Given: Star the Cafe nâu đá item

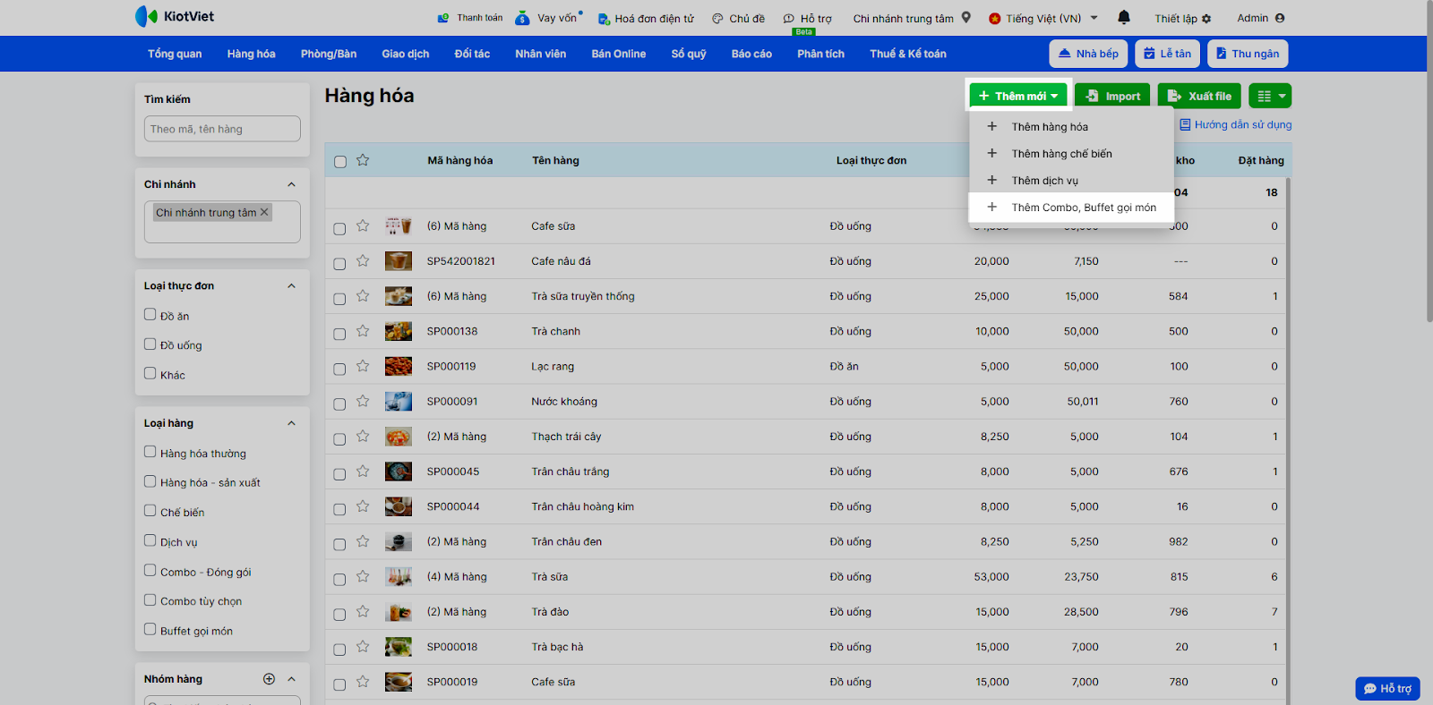Looking at the screenshot, I should click(363, 261).
